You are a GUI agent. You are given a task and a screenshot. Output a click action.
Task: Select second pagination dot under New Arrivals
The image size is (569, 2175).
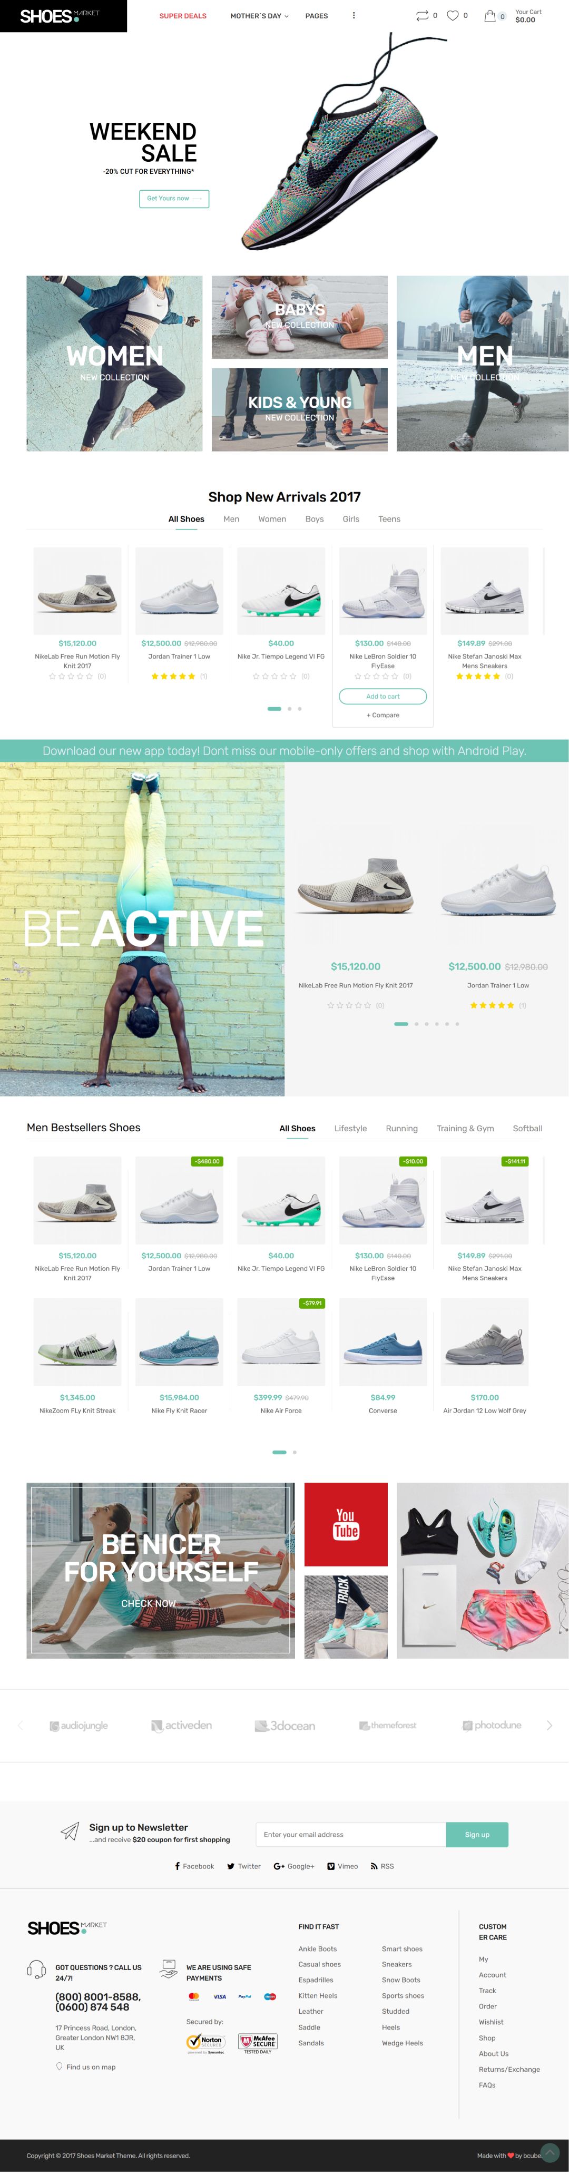290,708
